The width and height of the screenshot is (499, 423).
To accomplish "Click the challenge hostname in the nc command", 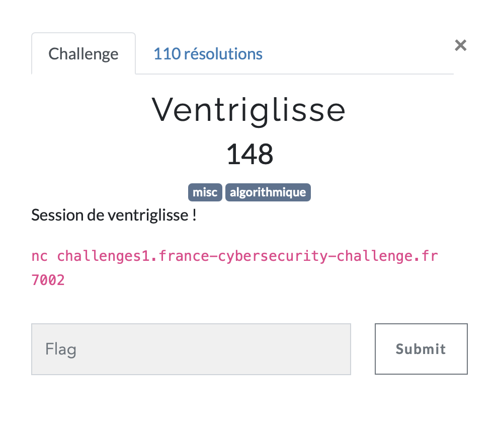I will tap(247, 256).
